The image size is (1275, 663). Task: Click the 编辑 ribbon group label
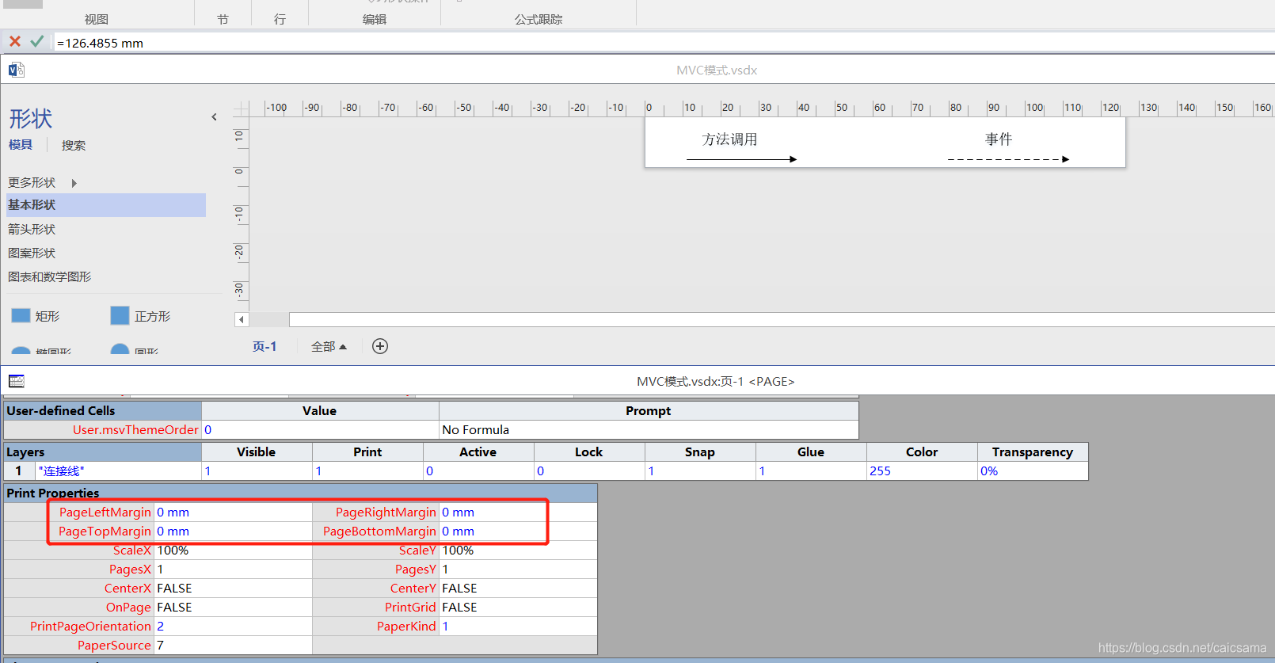(375, 19)
